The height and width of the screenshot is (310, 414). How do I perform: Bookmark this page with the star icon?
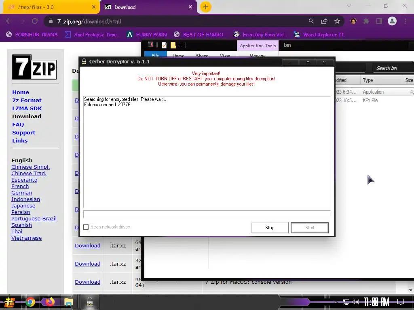[337, 21]
